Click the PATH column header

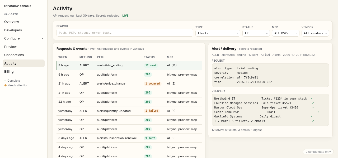pyautogui.click(x=101, y=57)
